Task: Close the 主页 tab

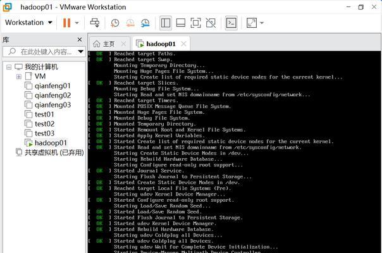Action: point(123,44)
